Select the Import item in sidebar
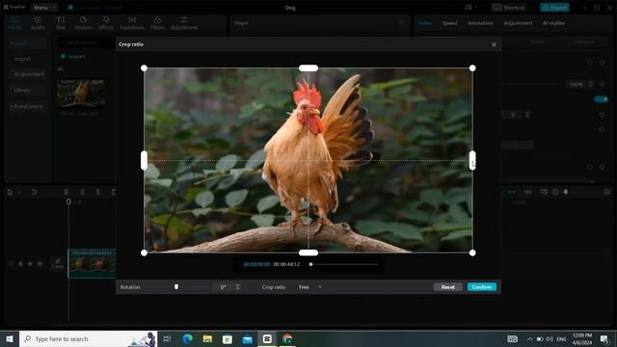Image resolution: width=617 pixels, height=347 pixels. tap(22, 59)
